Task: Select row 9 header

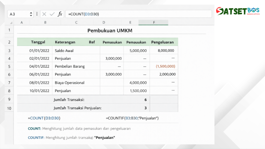Action: (9, 99)
